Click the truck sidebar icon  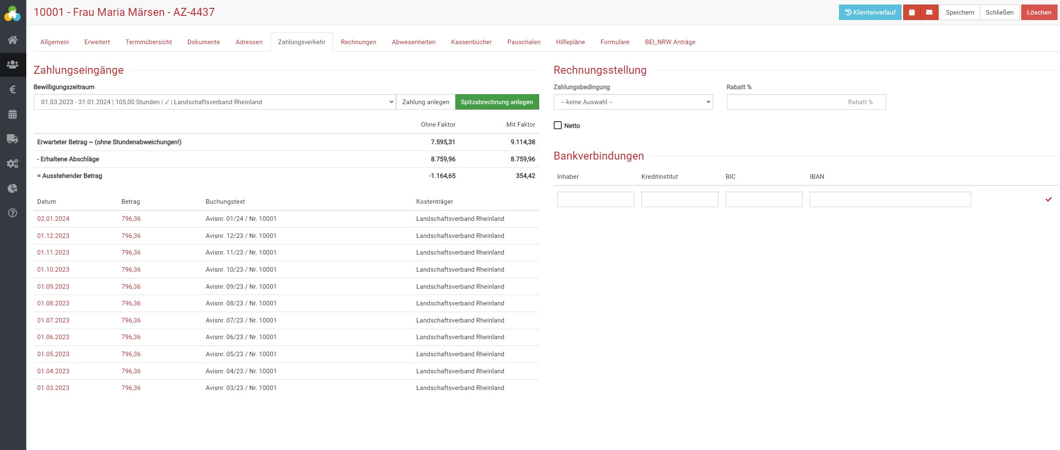13,139
